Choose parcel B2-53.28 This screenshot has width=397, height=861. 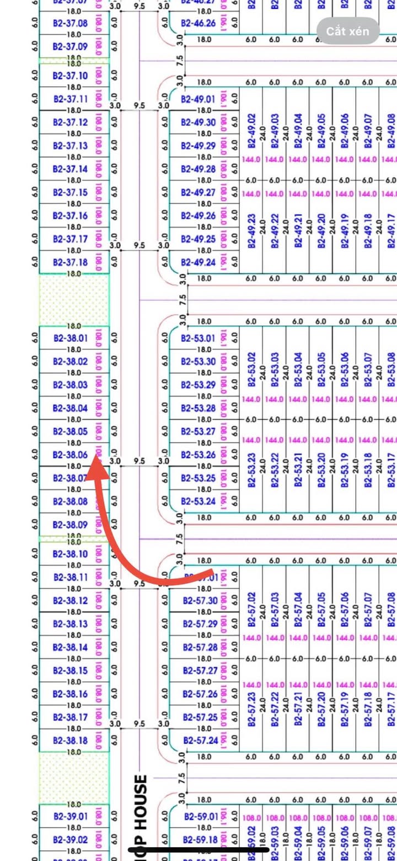click(x=198, y=408)
